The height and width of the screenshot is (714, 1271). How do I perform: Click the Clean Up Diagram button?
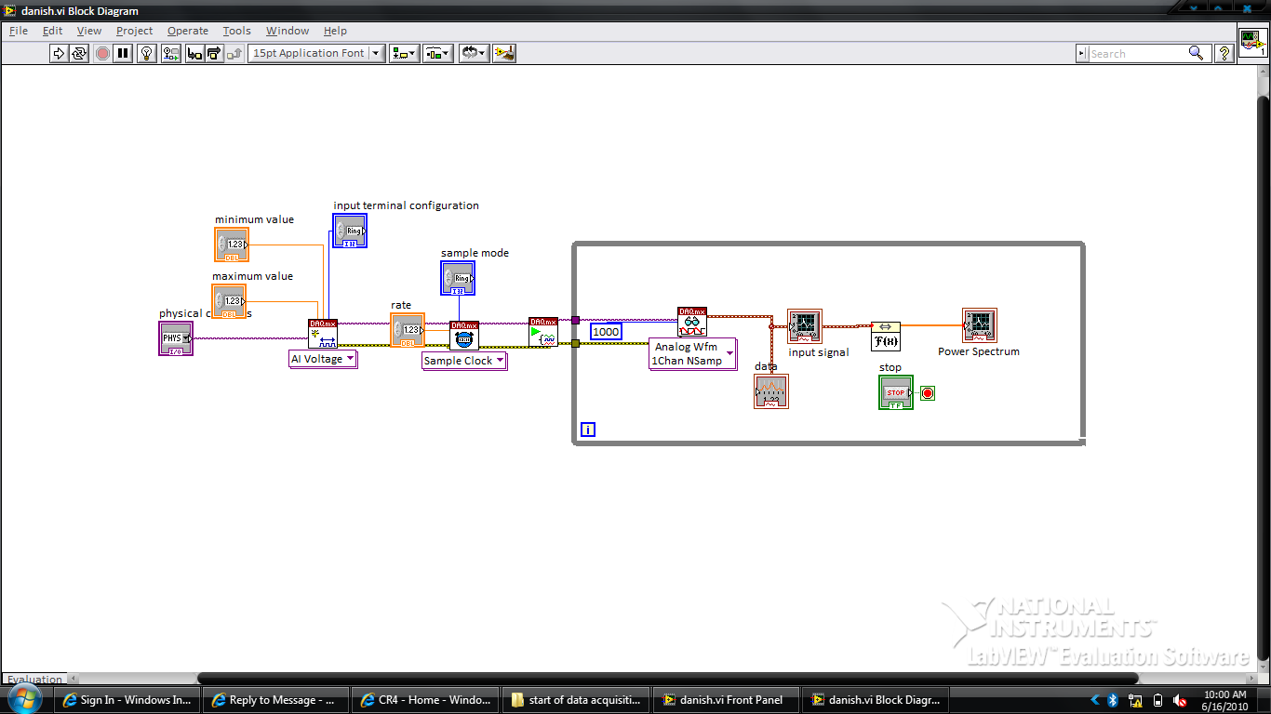coord(504,53)
